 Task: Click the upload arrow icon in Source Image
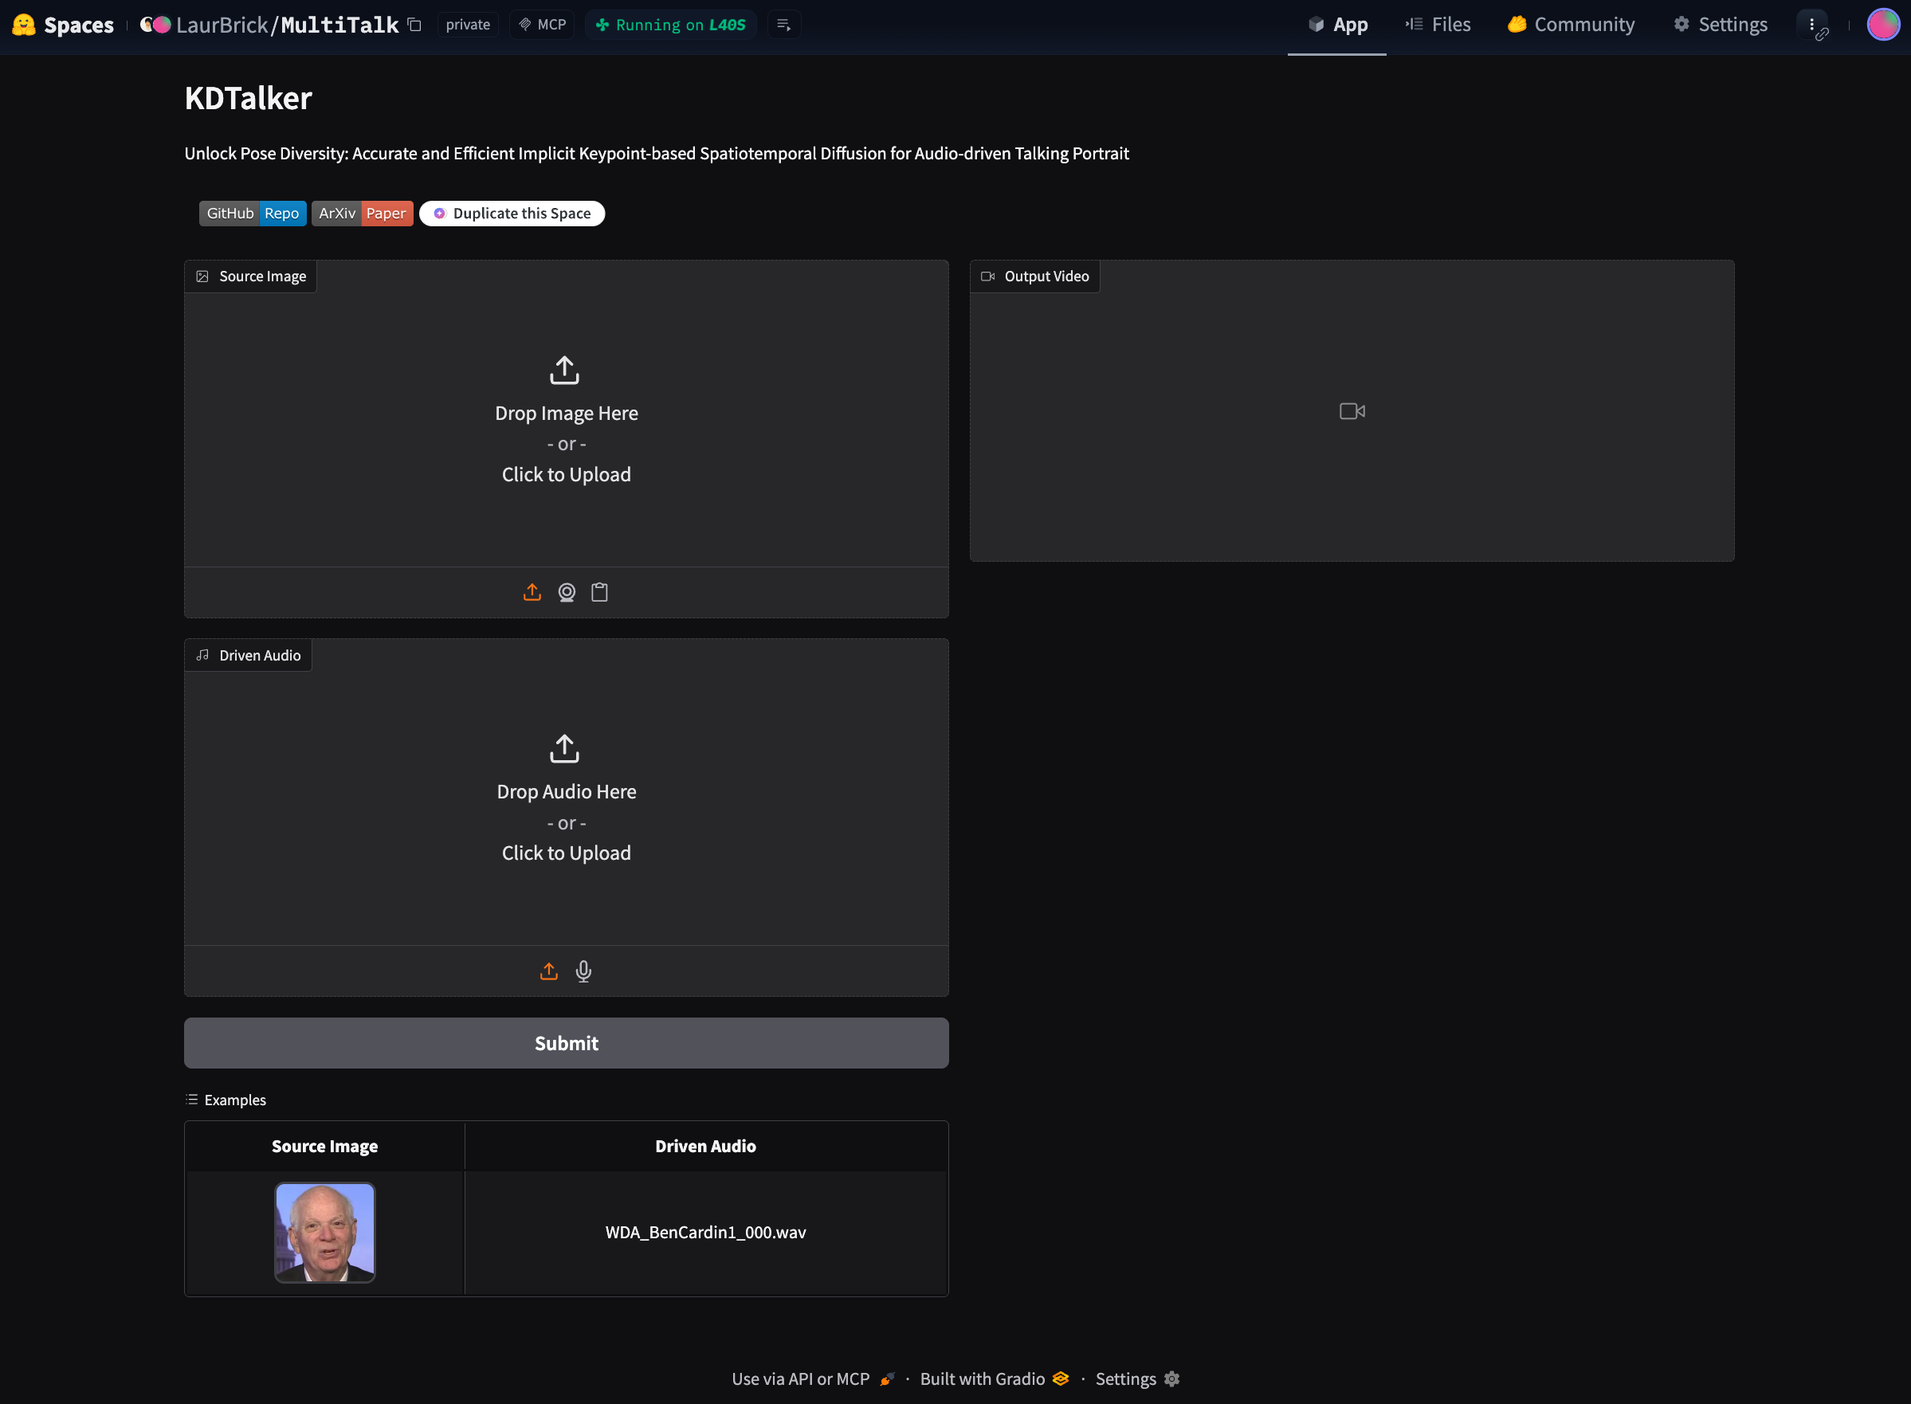point(564,370)
